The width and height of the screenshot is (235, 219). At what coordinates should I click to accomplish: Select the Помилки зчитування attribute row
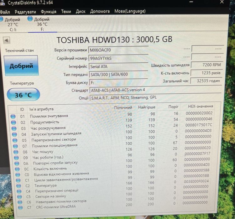[x=111, y=115]
